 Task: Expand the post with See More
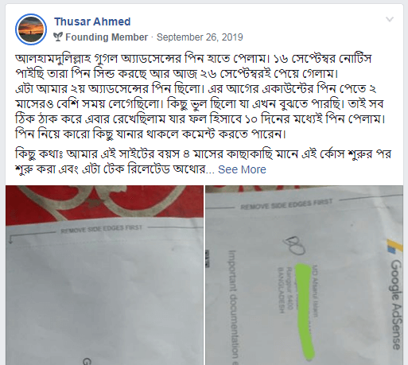click(242, 169)
